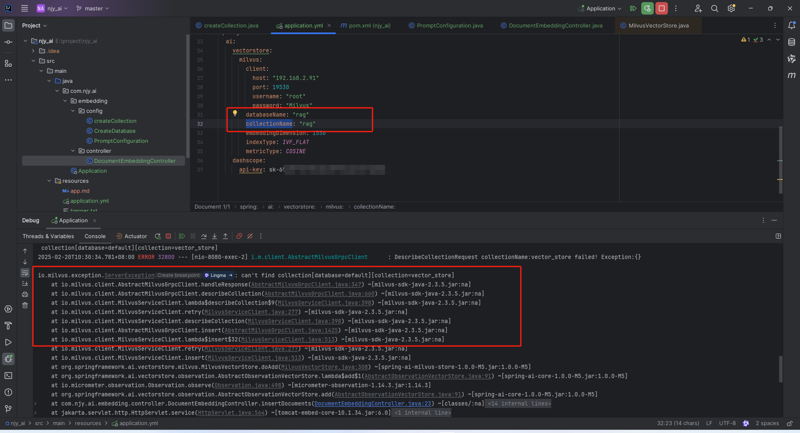
Task: Toggle Mute Breakpoints in debug toolbar
Action: tap(250, 236)
